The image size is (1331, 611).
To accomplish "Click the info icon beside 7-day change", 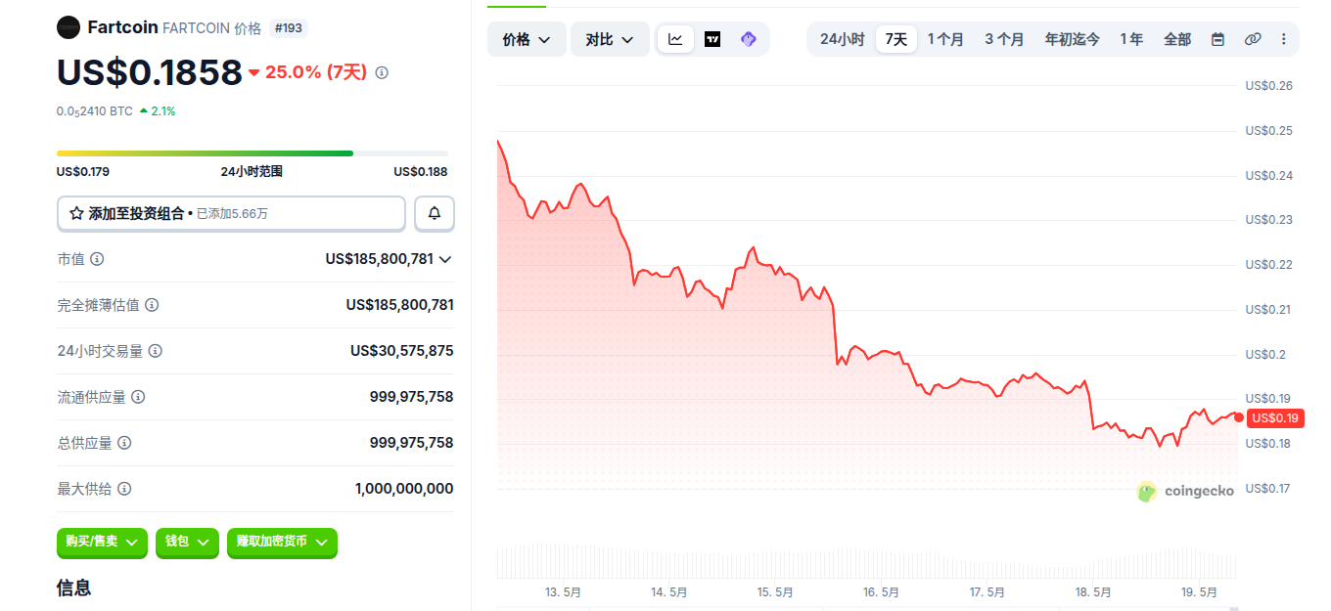I will coord(382,72).
